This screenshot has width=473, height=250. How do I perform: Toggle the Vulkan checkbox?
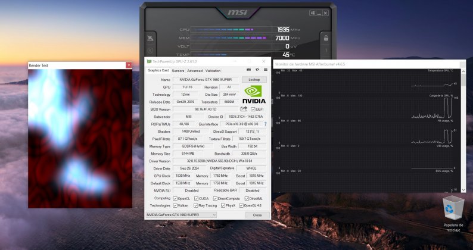[x=175, y=205]
